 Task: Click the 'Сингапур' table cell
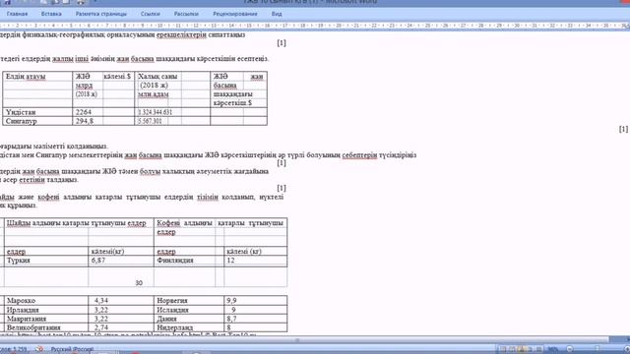pyautogui.click(x=37, y=121)
